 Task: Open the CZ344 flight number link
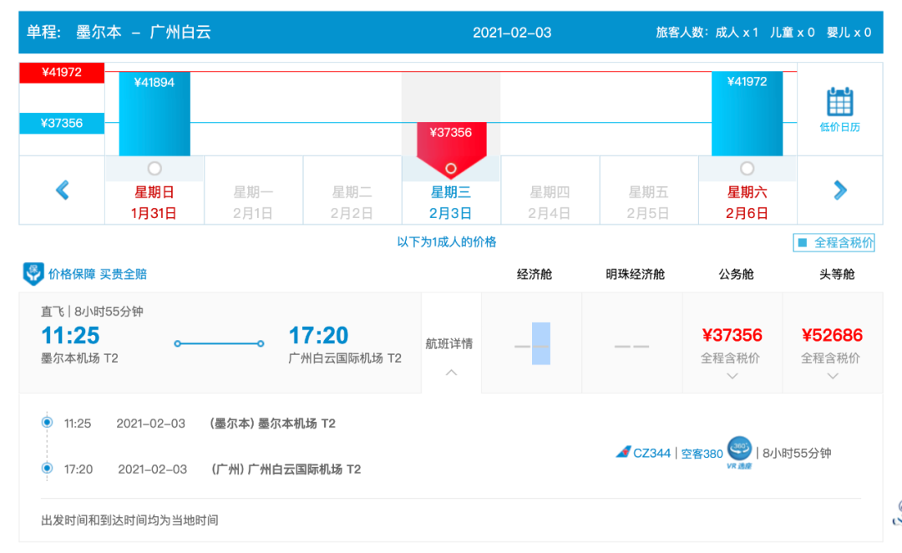tap(651, 453)
